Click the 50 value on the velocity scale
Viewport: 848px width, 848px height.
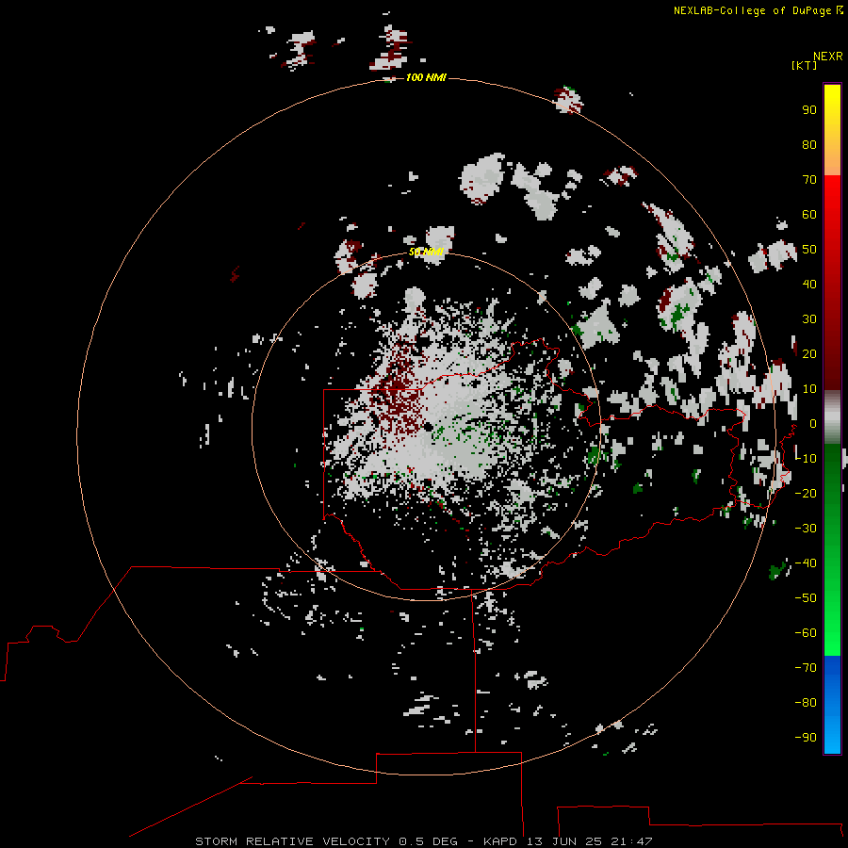pyautogui.click(x=809, y=250)
